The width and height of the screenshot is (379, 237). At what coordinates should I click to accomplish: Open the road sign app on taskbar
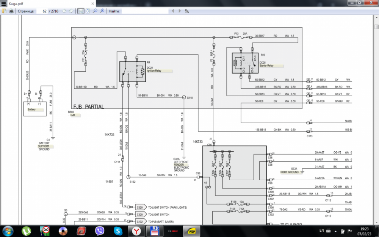[x=45, y=231]
